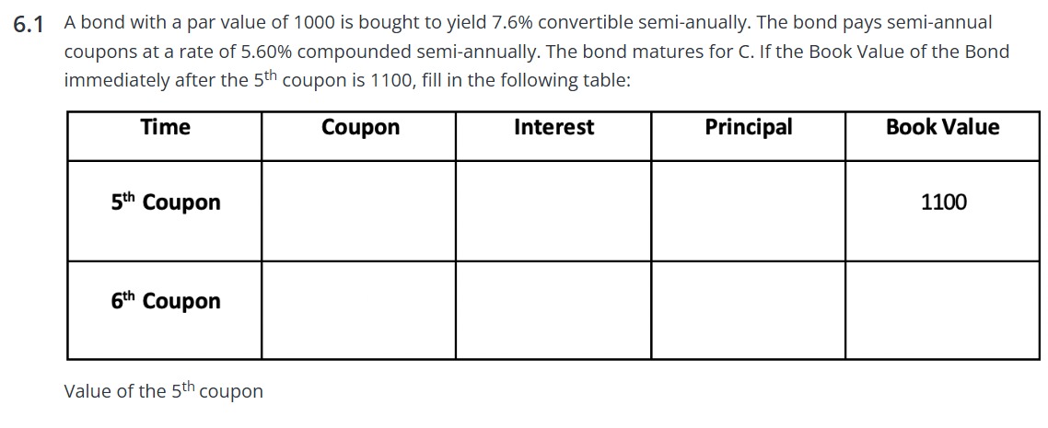The height and width of the screenshot is (428, 1048).
Task: Click the Time column header
Action: (x=166, y=128)
